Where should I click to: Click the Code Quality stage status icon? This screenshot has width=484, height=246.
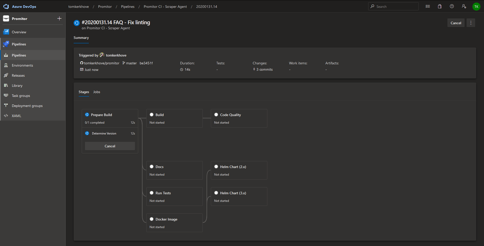216,115
